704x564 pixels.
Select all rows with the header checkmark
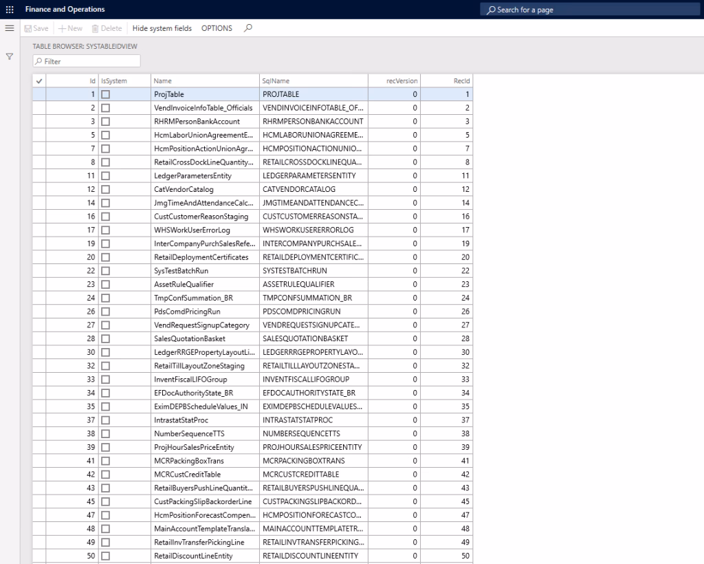point(39,80)
